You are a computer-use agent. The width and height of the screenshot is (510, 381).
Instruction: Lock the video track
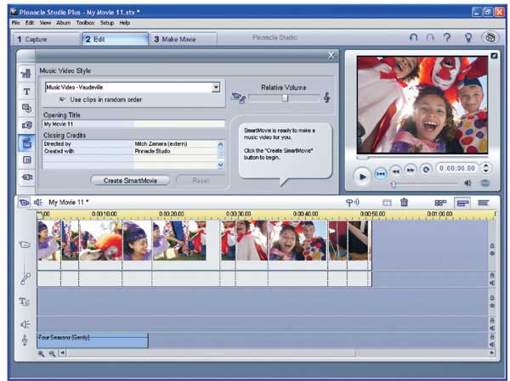492,246
